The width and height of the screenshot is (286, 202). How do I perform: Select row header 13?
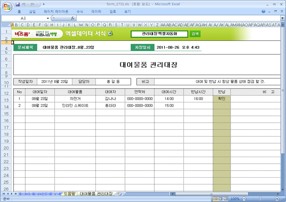point(6,100)
